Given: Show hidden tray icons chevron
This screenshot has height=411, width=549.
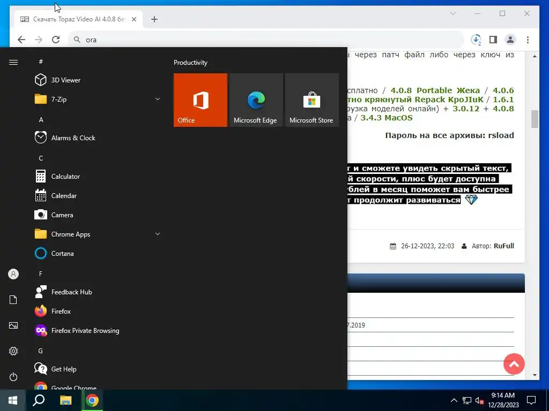Looking at the screenshot, I should (x=454, y=400).
